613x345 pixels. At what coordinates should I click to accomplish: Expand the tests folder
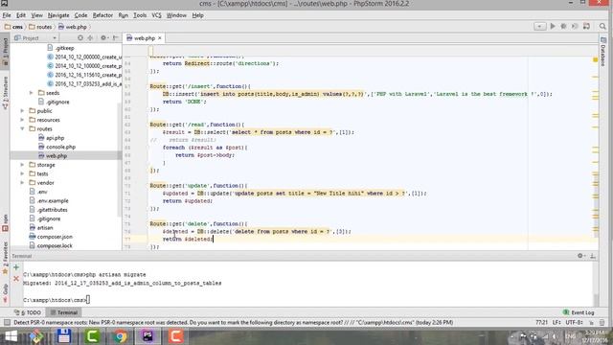pos(22,173)
